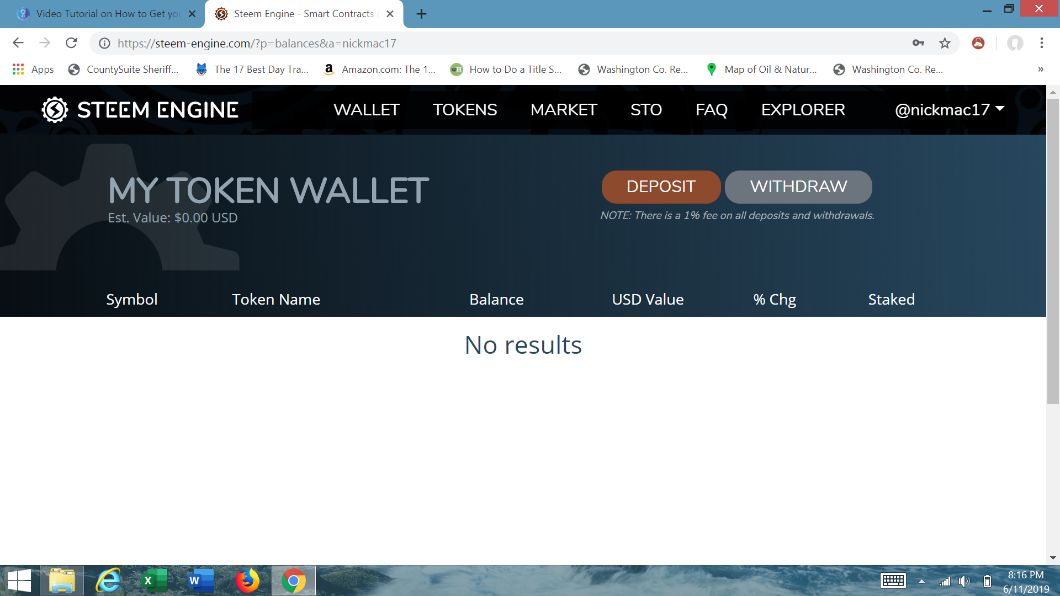Click the red extension icon in toolbar
This screenshot has height=596, width=1060.
tap(978, 43)
